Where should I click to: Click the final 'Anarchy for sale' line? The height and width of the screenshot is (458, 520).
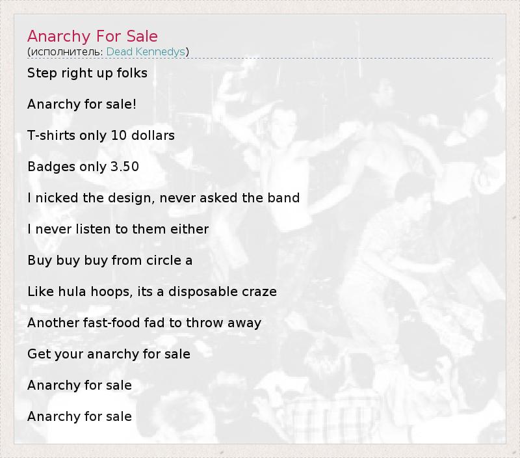[79, 416]
